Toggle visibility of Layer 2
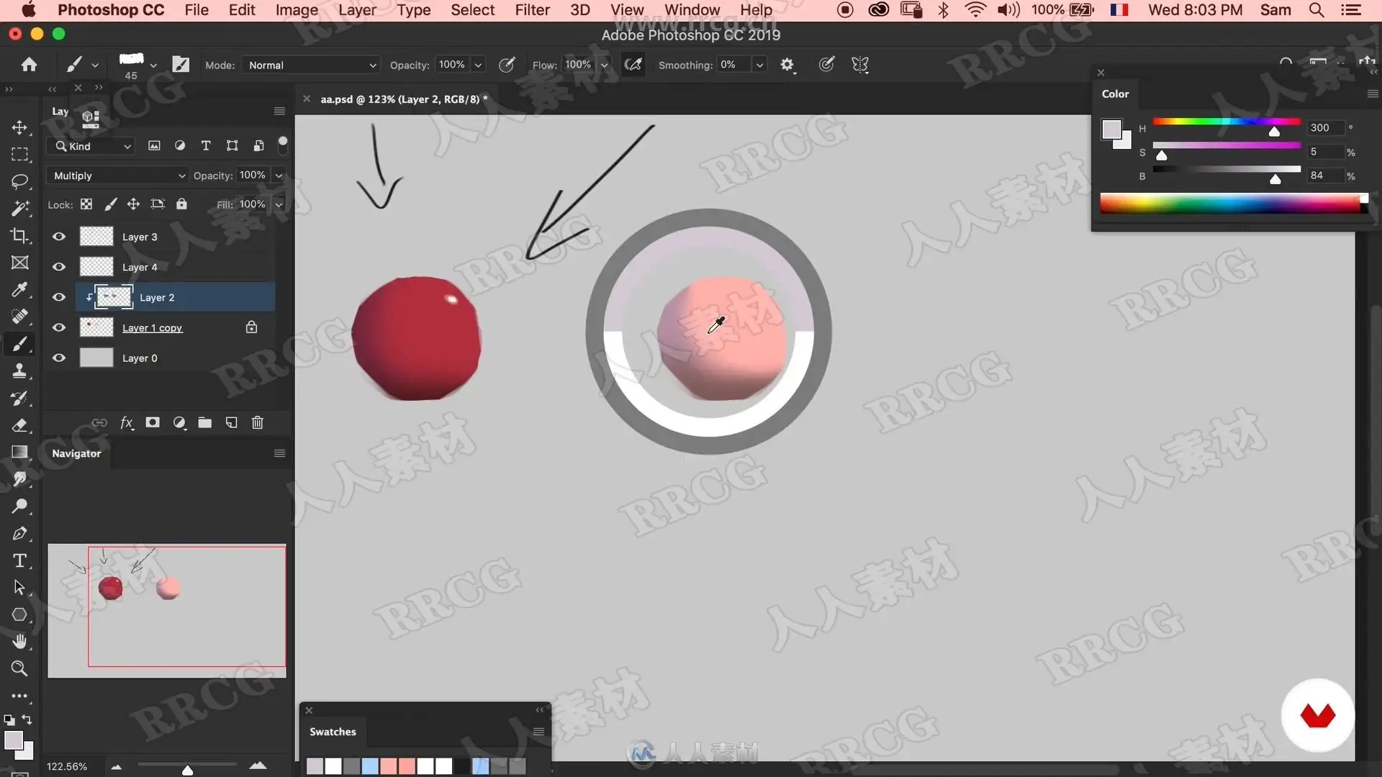The width and height of the screenshot is (1382, 777). click(x=59, y=297)
